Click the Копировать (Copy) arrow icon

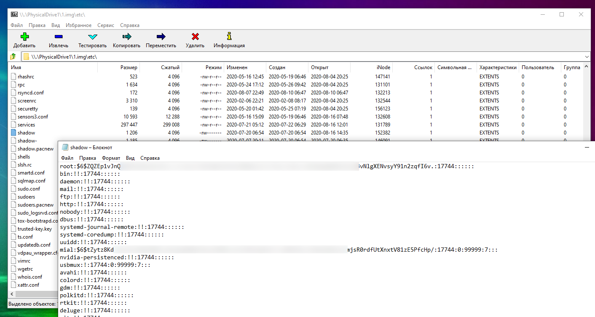click(x=126, y=37)
